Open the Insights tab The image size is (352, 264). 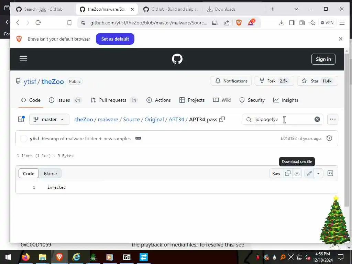click(x=286, y=100)
